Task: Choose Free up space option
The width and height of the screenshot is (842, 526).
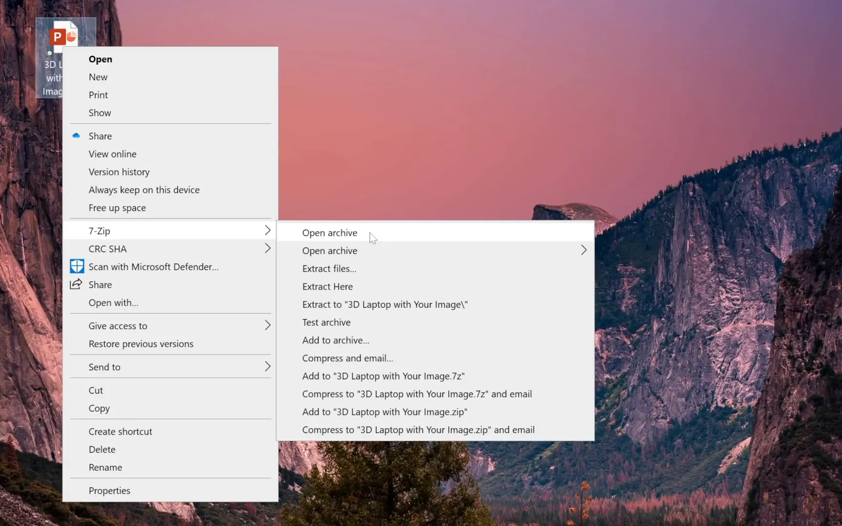Action: click(x=171, y=208)
